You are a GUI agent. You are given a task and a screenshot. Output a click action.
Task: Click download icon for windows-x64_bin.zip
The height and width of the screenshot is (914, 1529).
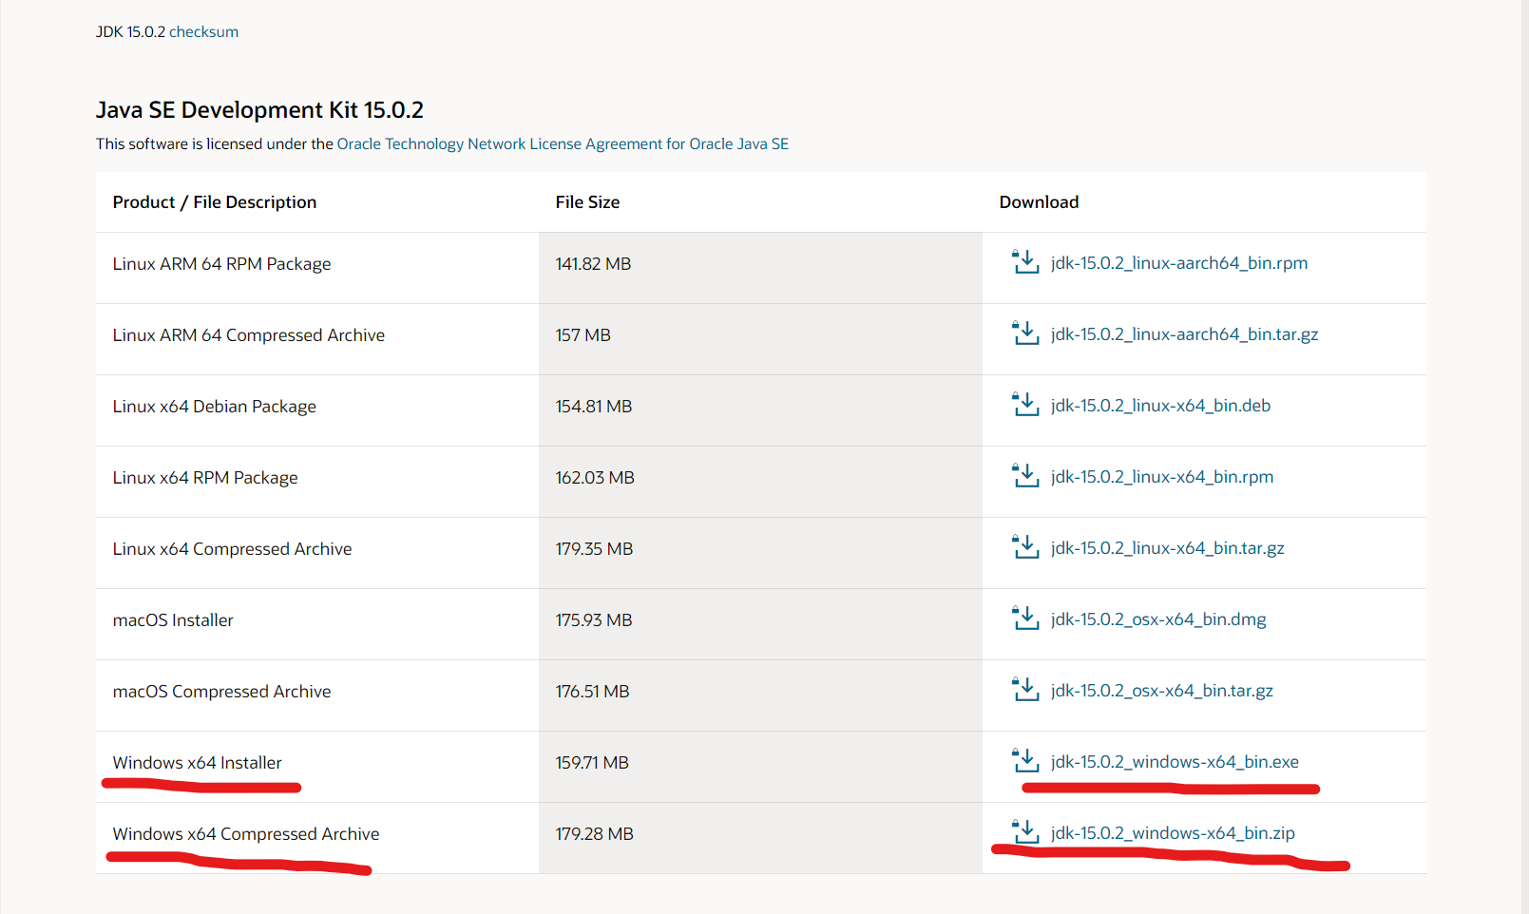(x=1025, y=832)
